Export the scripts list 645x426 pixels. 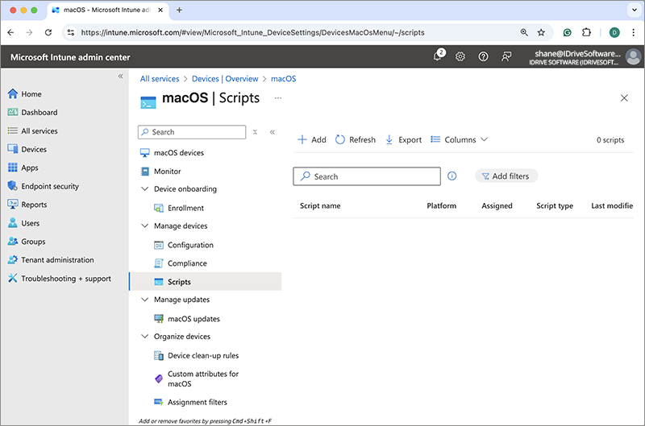(403, 139)
